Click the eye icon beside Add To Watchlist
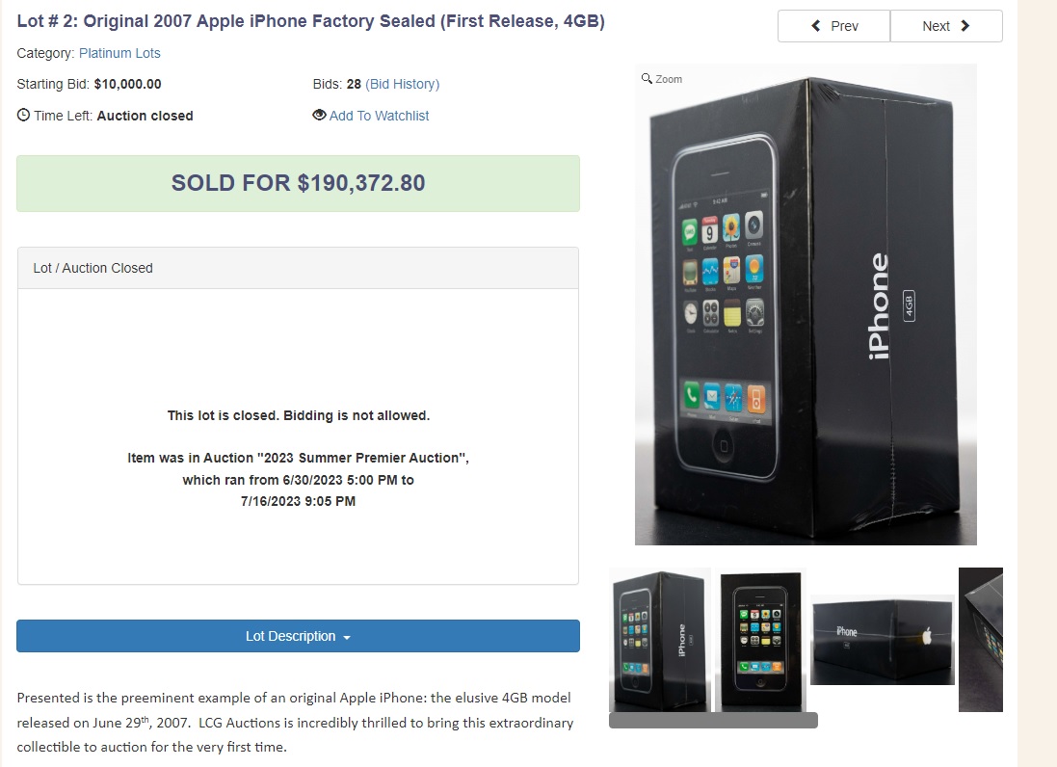The image size is (1057, 767). pyautogui.click(x=319, y=115)
